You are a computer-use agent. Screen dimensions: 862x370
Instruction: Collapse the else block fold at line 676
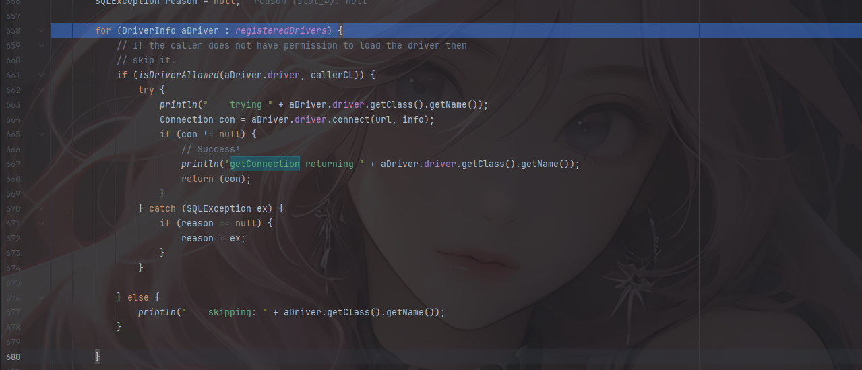pyautogui.click(x=42, y=298)
